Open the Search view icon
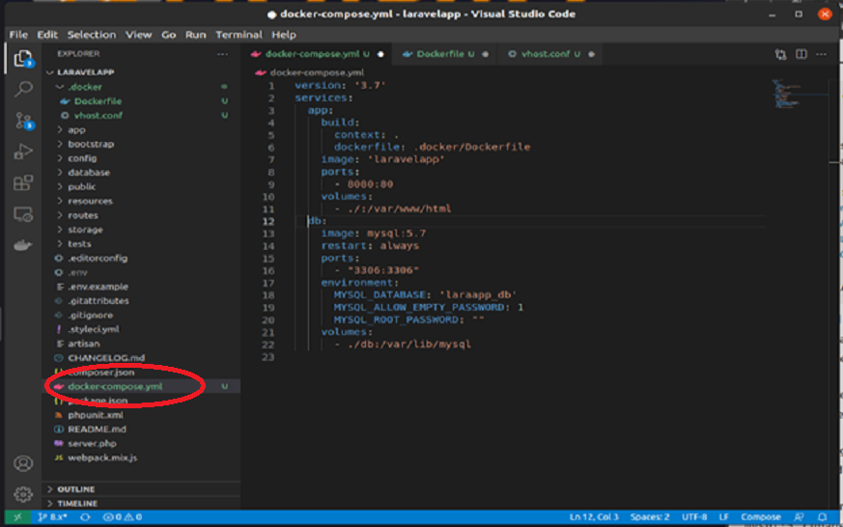 pos(23,89)
